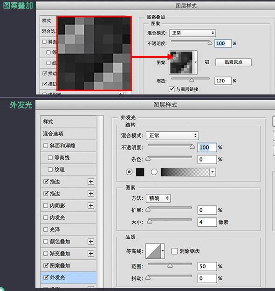Click the plus icon on the 内阴影 row

[91, 206]
